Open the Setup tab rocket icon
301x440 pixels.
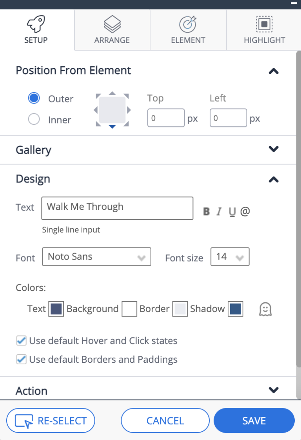click(36, 24)
